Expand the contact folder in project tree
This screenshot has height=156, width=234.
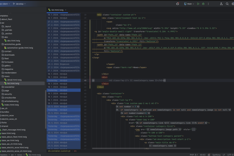8,51
